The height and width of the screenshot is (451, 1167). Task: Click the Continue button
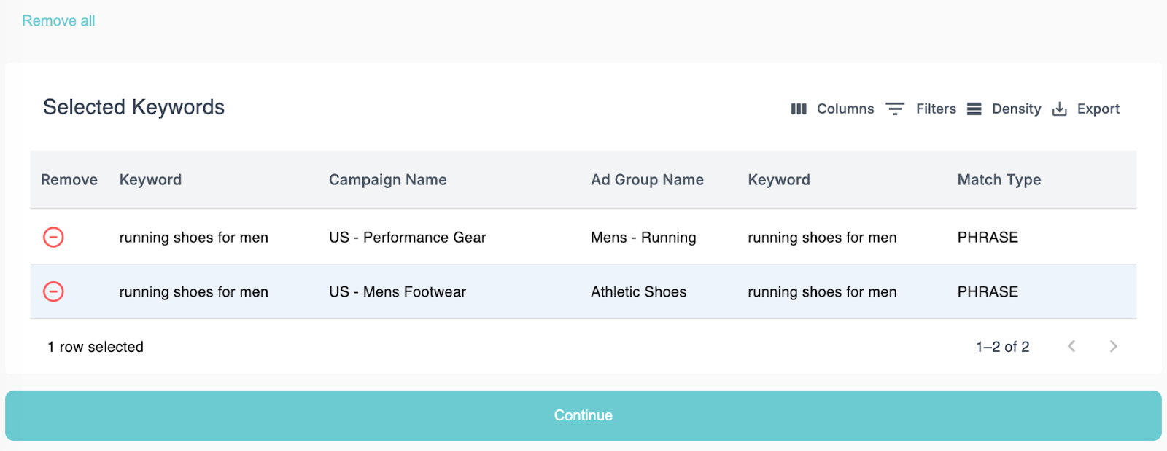[583, 415]
